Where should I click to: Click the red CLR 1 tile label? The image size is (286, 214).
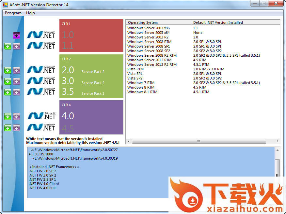pos(66,24)
